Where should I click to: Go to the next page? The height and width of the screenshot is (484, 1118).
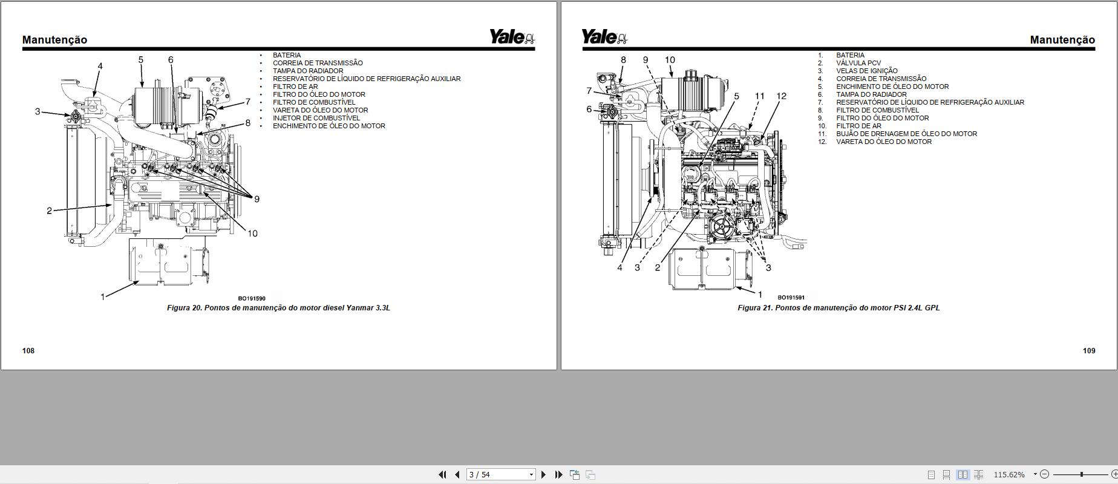point(543,475)
